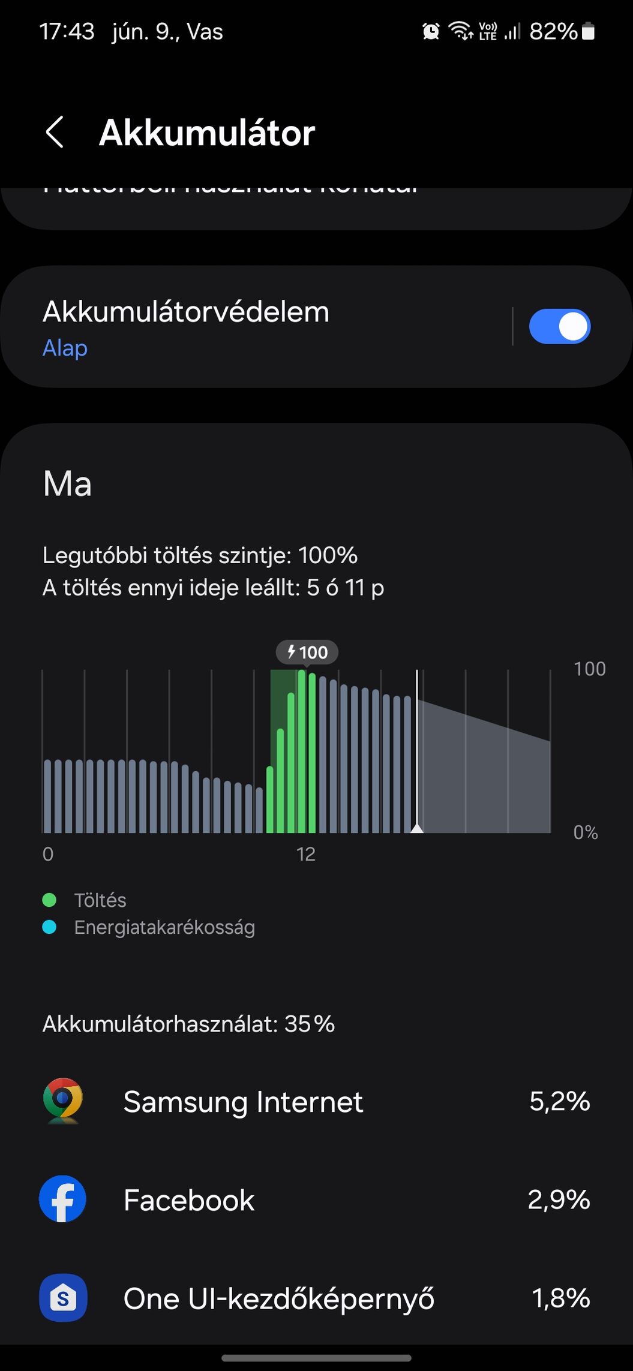Tap the alarm icon in status bar
The width and height of the screenshot is (633, 1371).
click(431, 31)
